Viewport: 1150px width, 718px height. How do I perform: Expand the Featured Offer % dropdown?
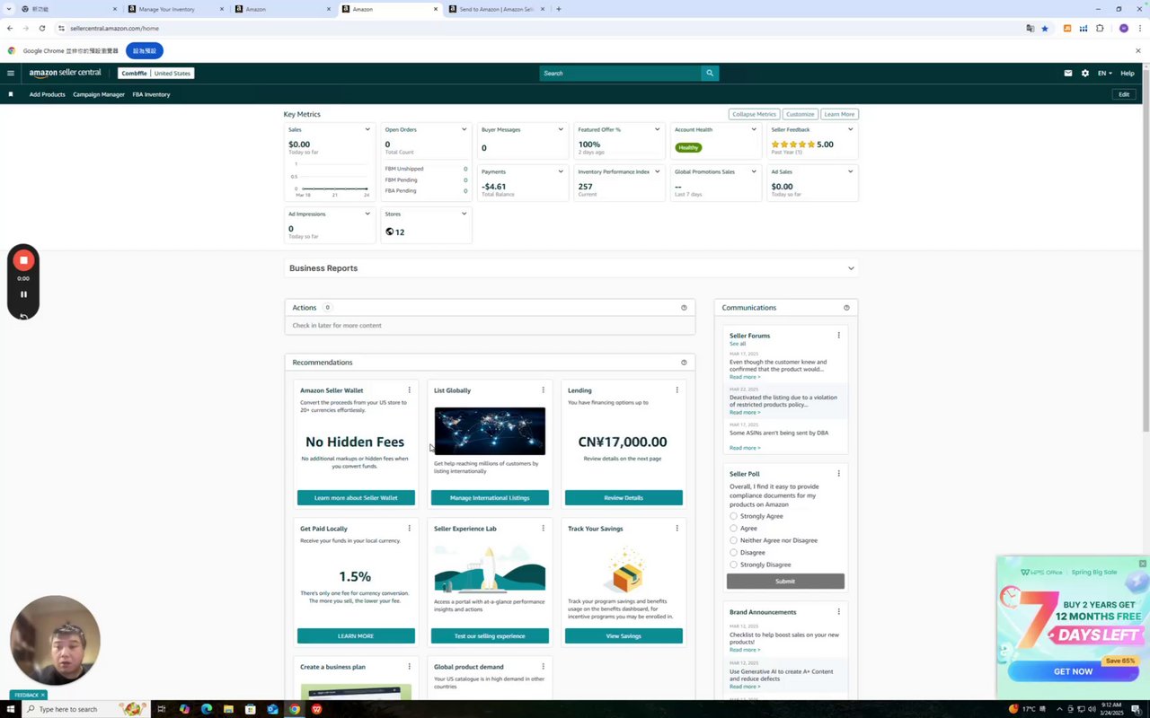[x=657, y=129]
